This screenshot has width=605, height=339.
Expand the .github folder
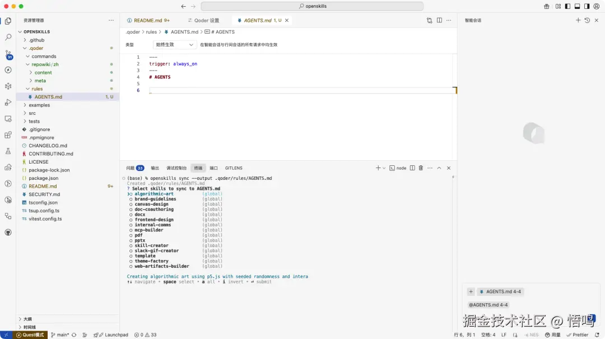click(36, 40)
